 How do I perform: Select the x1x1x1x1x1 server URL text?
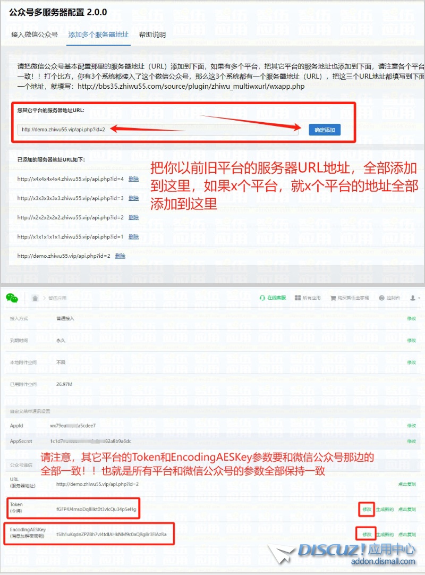(x=71, y=237)
